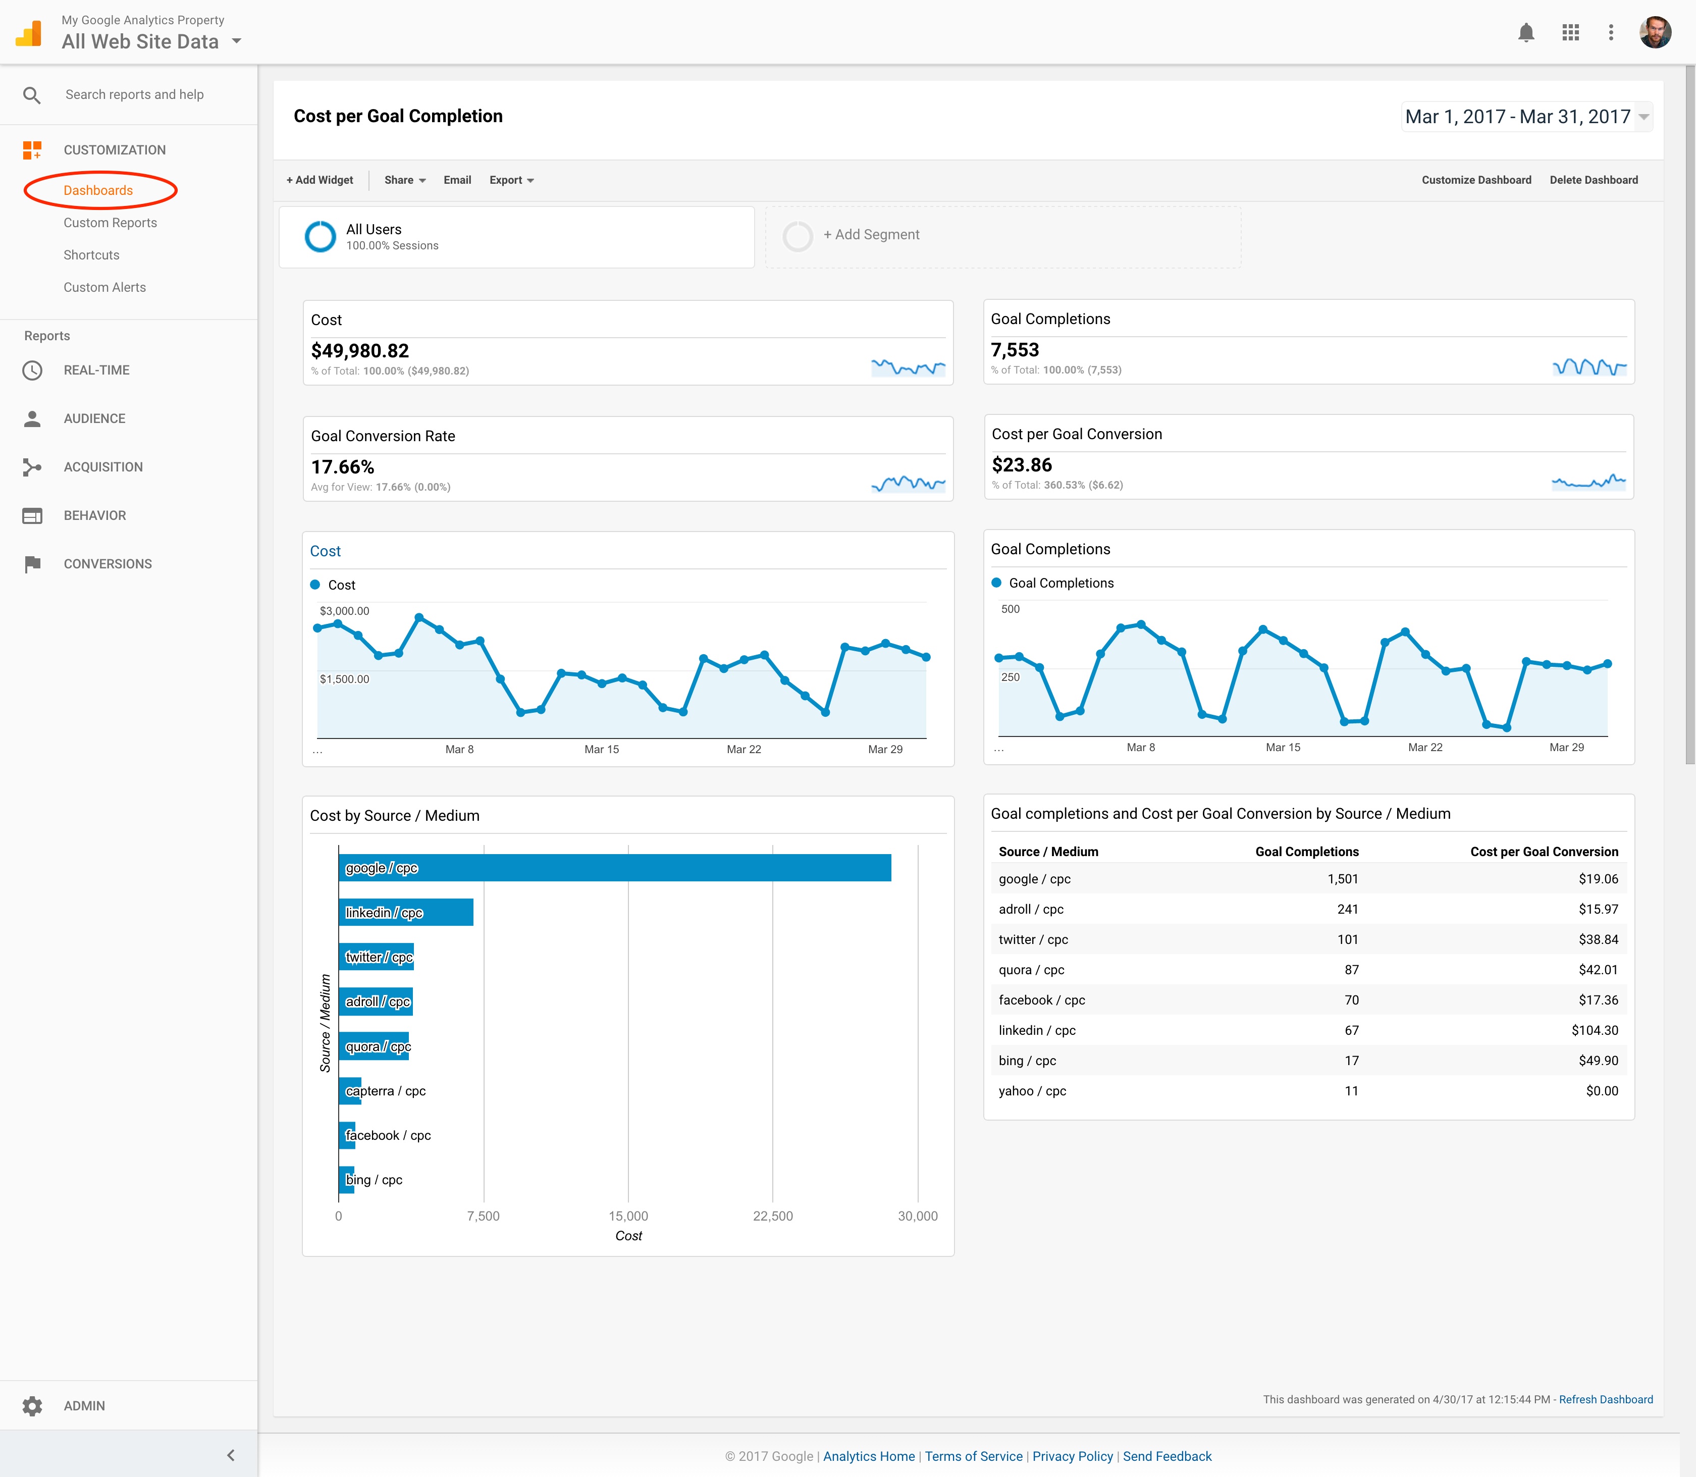The image size is (1696, 1477).
Task: Click the Admin gear icon
Action: pyautogui.click(x=32, y=1406)
